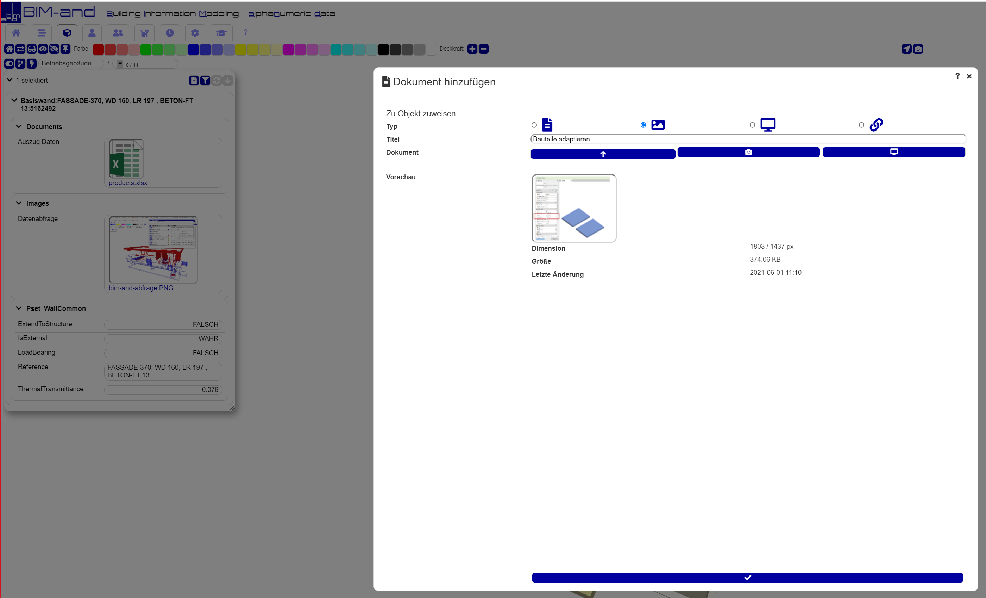Viewport: 986px width, 598px height.
Task: Collapse the Pset_WallCommon section
Action: 19,308
